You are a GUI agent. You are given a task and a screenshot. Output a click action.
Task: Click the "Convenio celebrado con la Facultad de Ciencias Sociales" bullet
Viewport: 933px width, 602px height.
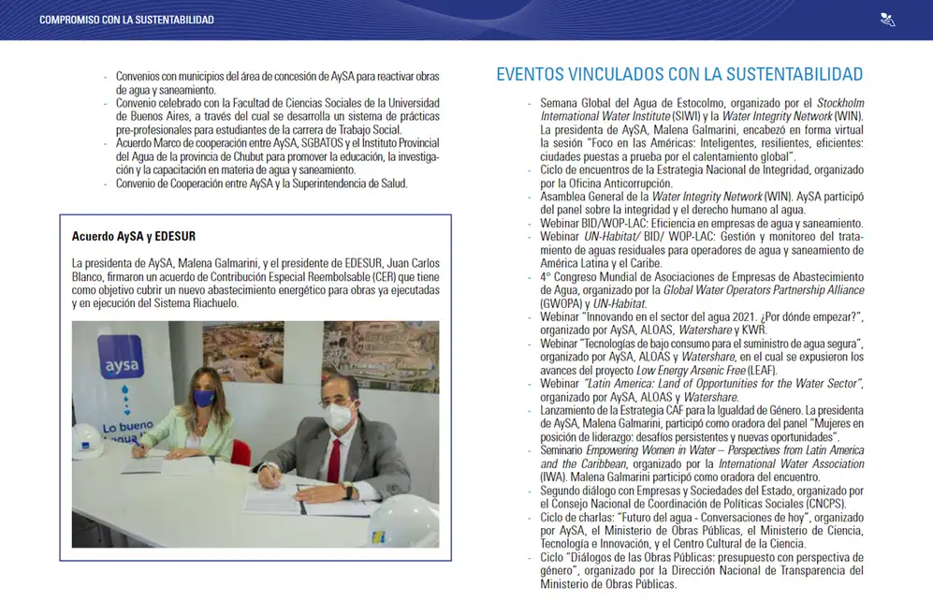tap(277, 117)
